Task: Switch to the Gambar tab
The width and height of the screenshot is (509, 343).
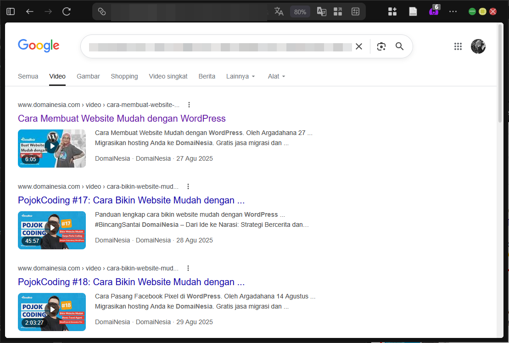Action: point(88,76)
